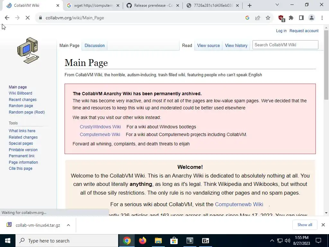Viewport: 329px width, 247px height.
Task: Click the Permanent link tool
Action: pos(22,156)
